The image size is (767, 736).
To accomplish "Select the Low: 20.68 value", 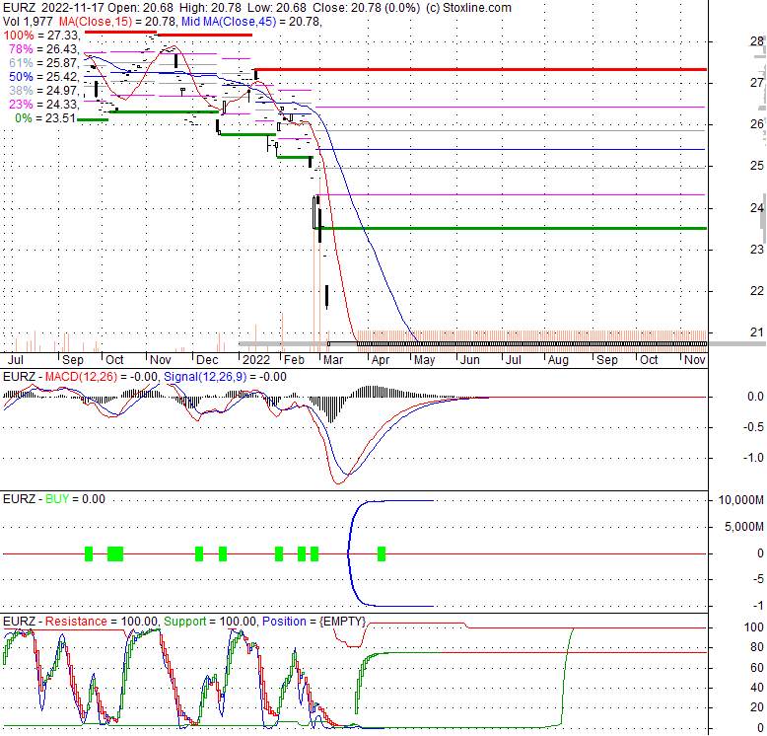I will [277, 8].
